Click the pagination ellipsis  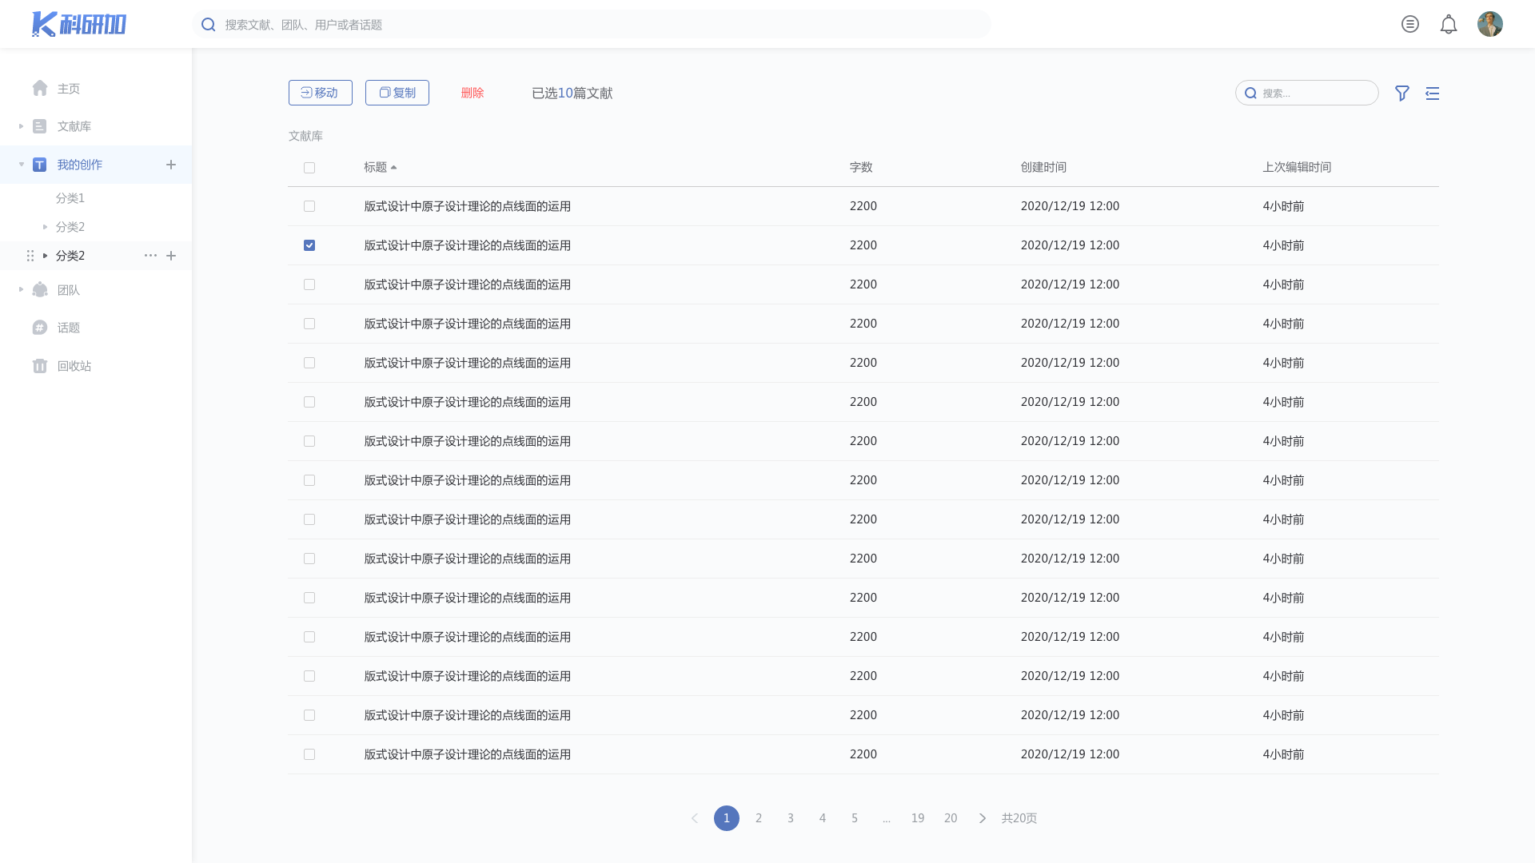point(887,818)
